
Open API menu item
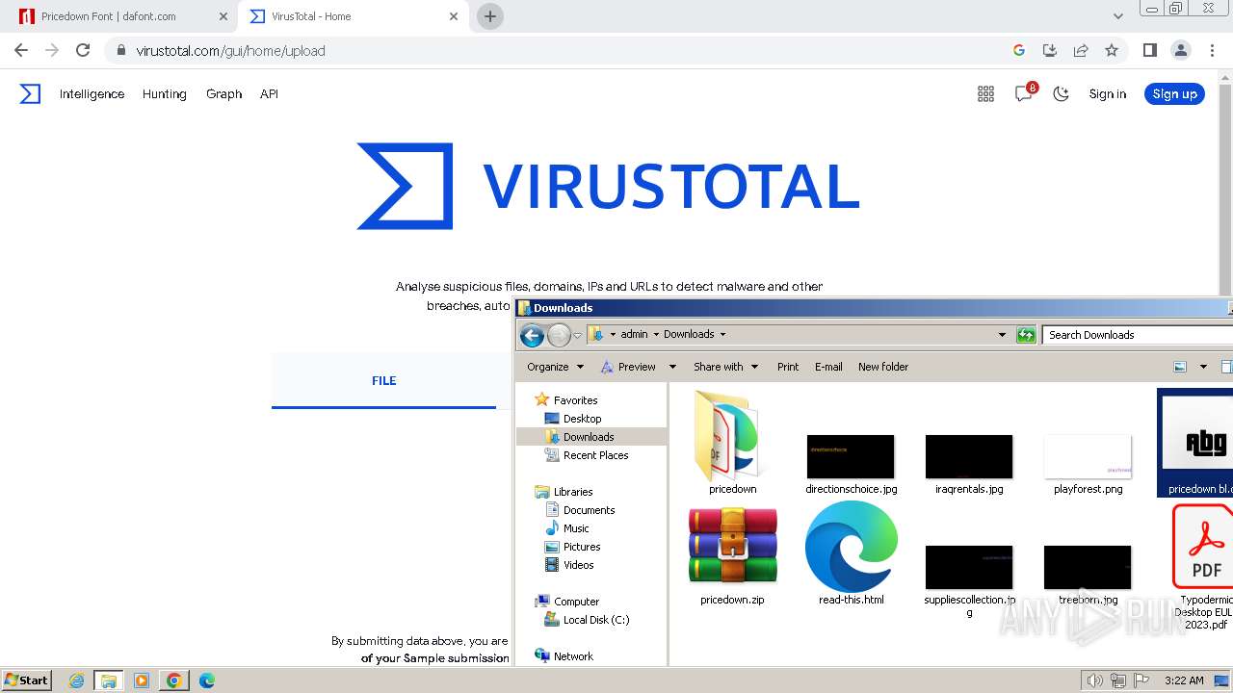(x=269, y=93)
